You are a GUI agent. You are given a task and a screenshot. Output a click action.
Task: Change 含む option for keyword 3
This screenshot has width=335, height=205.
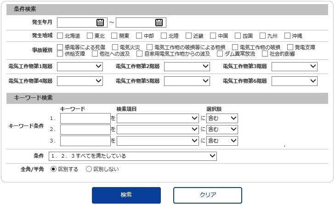click(222, 141)
